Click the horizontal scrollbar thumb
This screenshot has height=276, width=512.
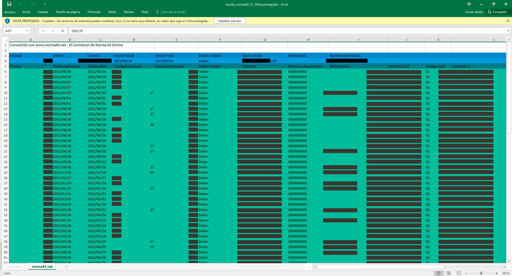380,267
